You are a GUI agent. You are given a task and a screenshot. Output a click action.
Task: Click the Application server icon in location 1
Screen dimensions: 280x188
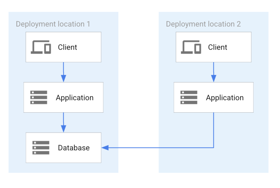click(39, 98)
